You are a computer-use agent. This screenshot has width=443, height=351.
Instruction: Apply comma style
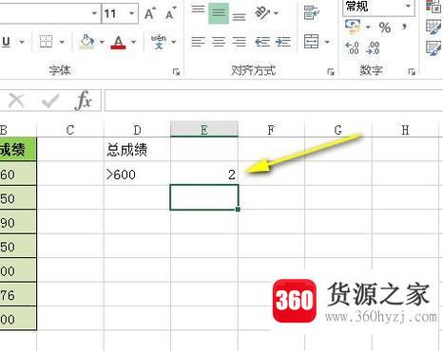(404, 27)
